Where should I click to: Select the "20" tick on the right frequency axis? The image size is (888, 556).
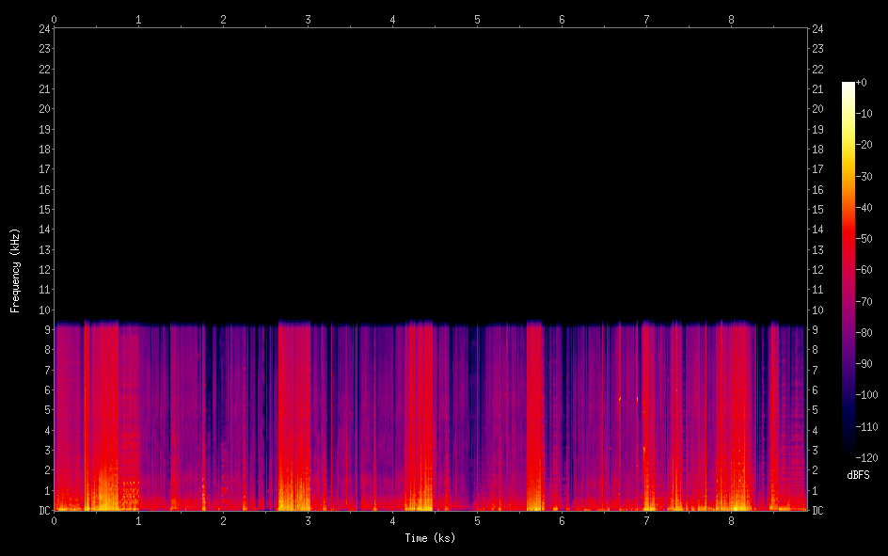[818, 109]
